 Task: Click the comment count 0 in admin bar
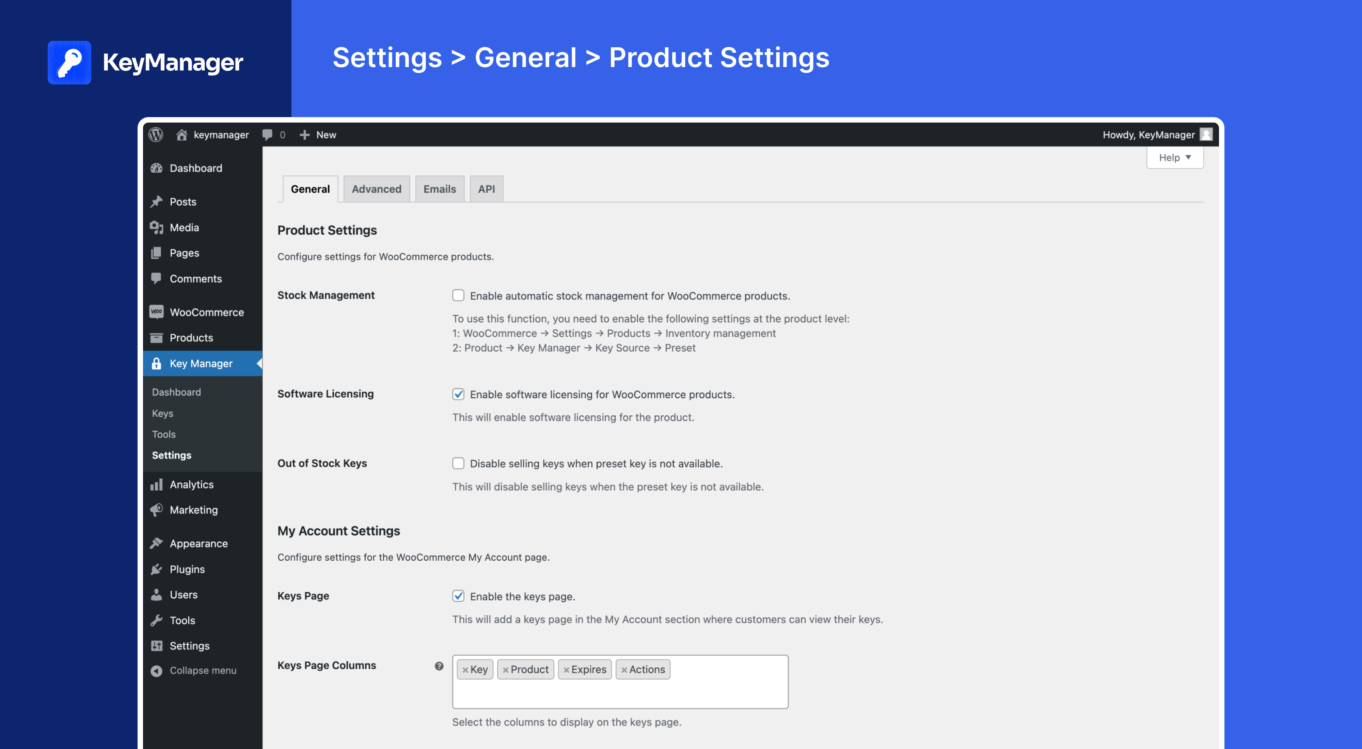(x=282, y=135)
